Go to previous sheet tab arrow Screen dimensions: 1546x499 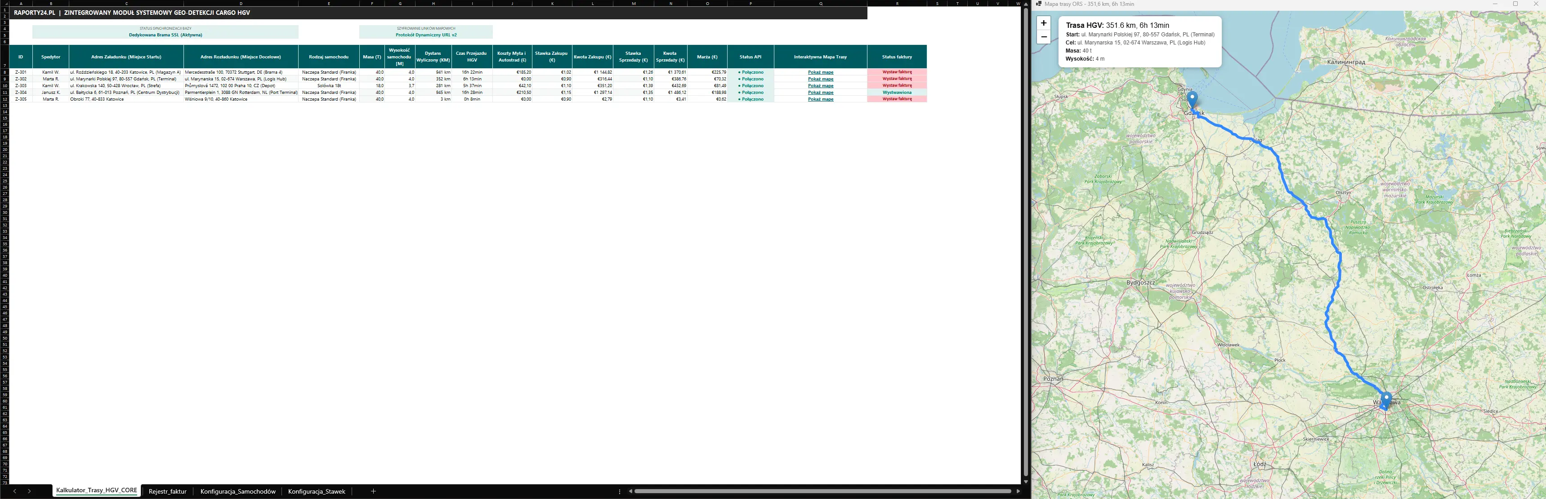tap(15, 491)
